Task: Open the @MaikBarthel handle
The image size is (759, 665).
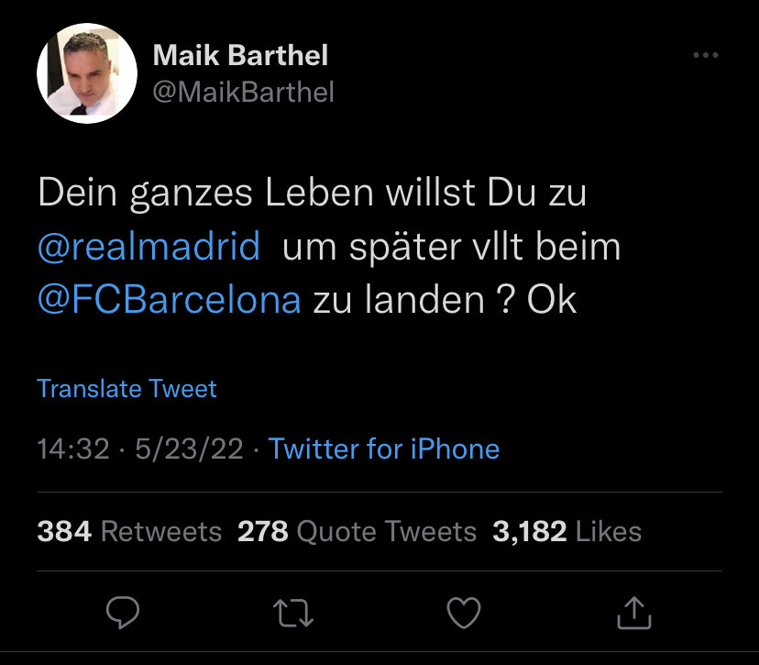Action: pyautogui.click(x=243, y=92)
